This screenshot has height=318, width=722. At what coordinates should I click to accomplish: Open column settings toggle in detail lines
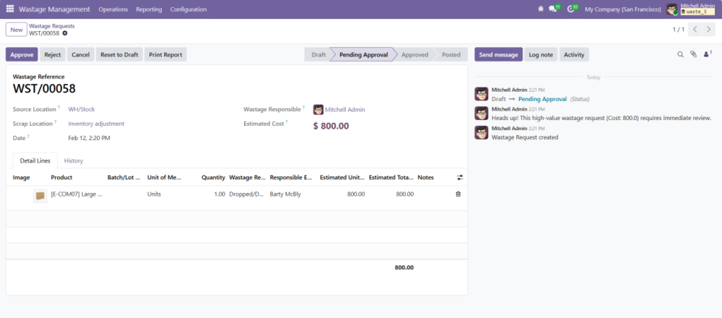point(460,177)
